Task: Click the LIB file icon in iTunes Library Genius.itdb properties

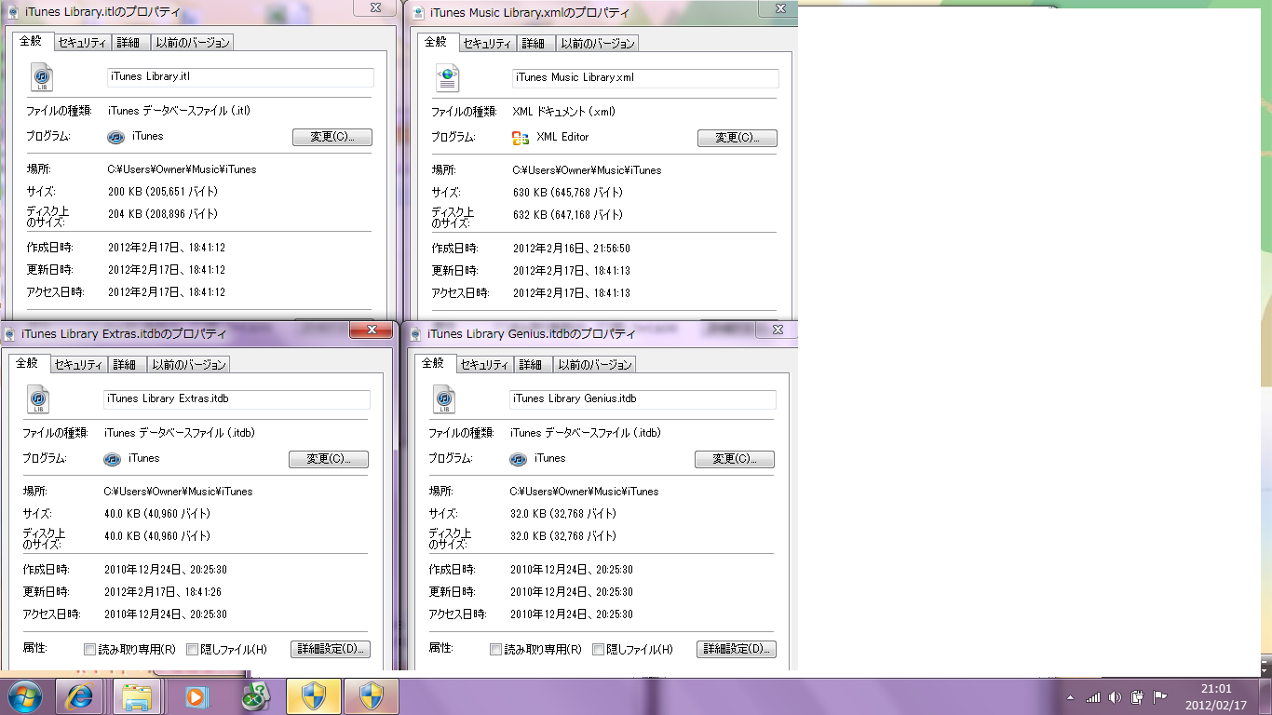Action: pyautogui.click(x=444, y=398)
